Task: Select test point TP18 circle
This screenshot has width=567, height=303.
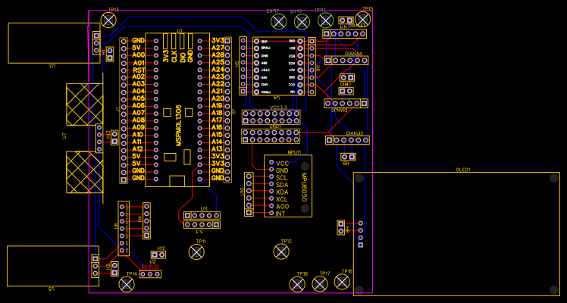Action: pyautogui.click(x=297, y=284)
